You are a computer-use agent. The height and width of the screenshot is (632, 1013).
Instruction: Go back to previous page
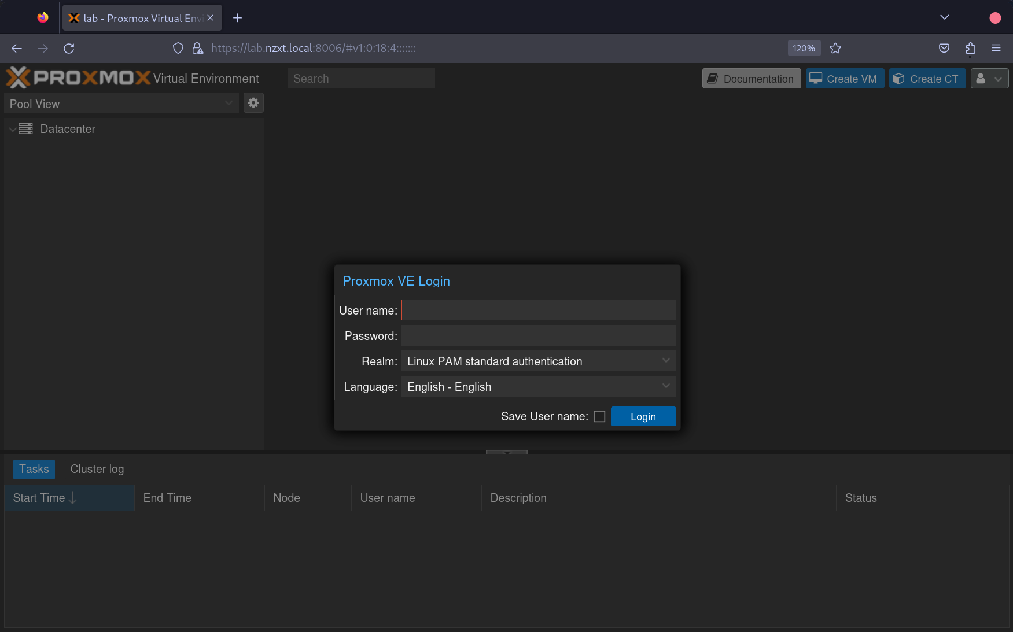tap(17, 49)
